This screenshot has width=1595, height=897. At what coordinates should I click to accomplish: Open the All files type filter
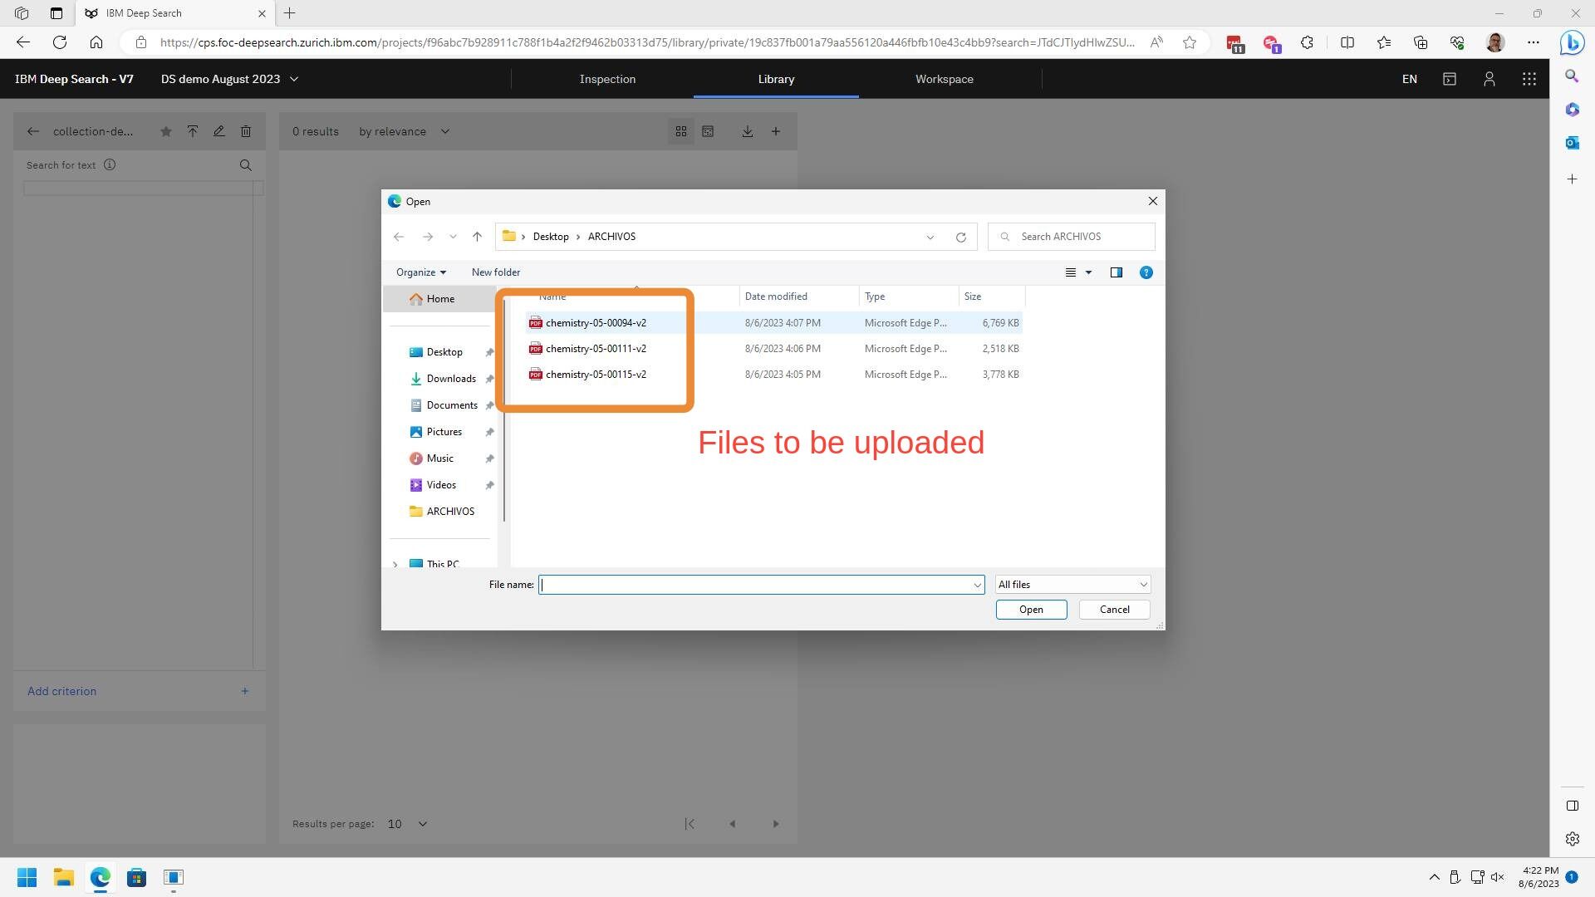click(x=1073, y=585)
